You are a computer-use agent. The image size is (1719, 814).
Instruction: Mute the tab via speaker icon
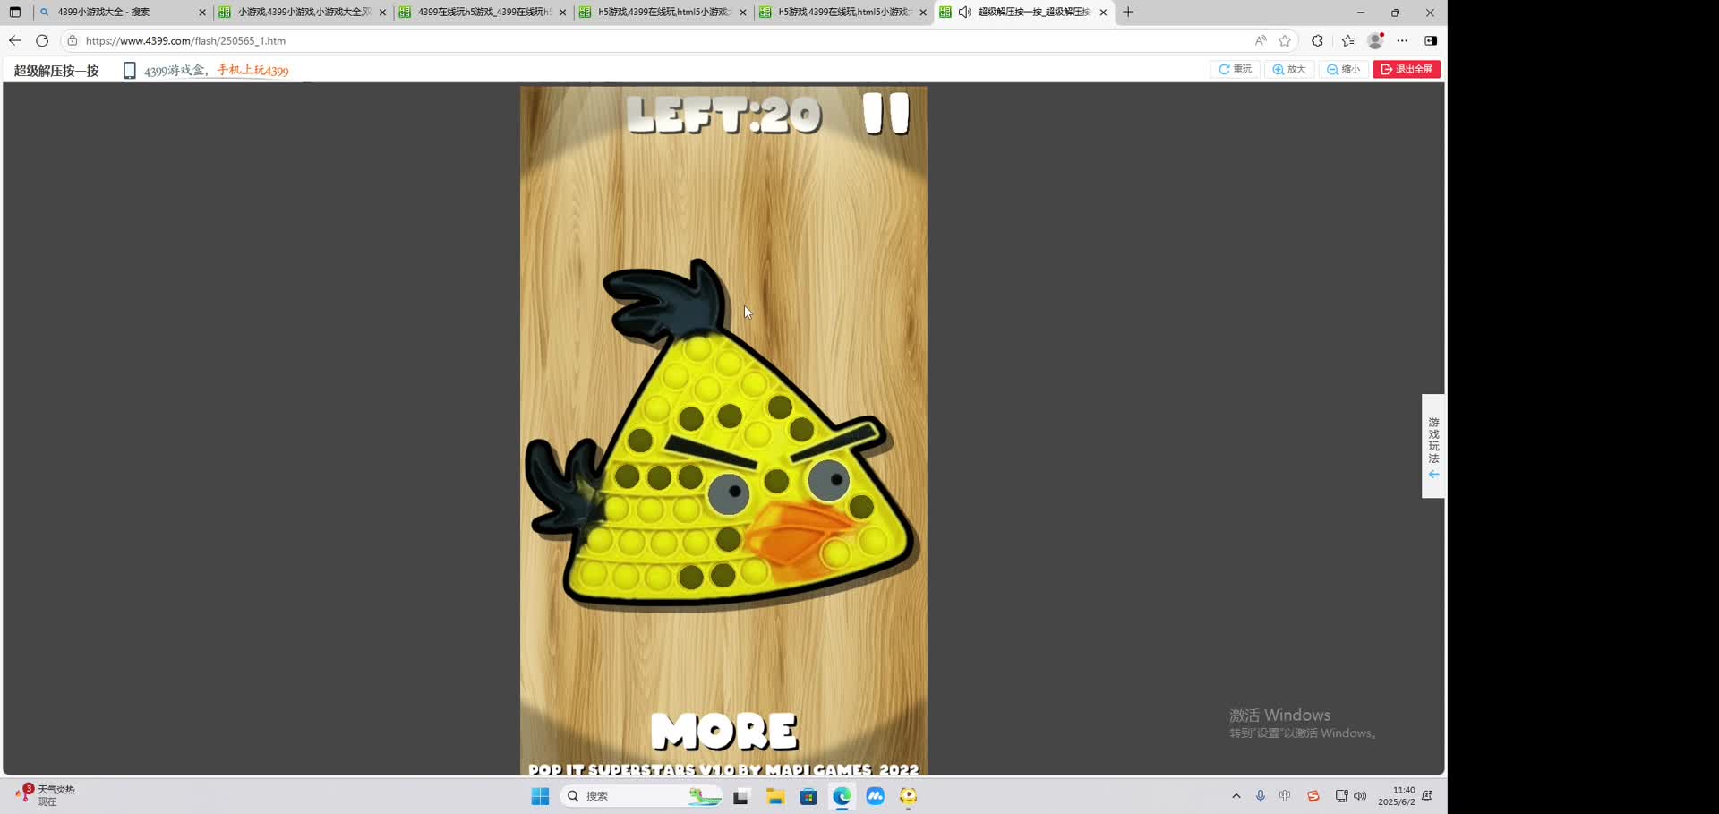[x=964, y=13]
